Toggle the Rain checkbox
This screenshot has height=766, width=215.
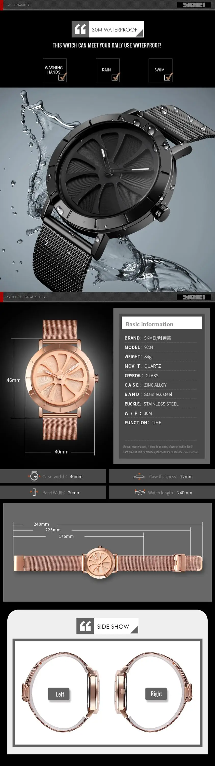click(x=115, y=77)
